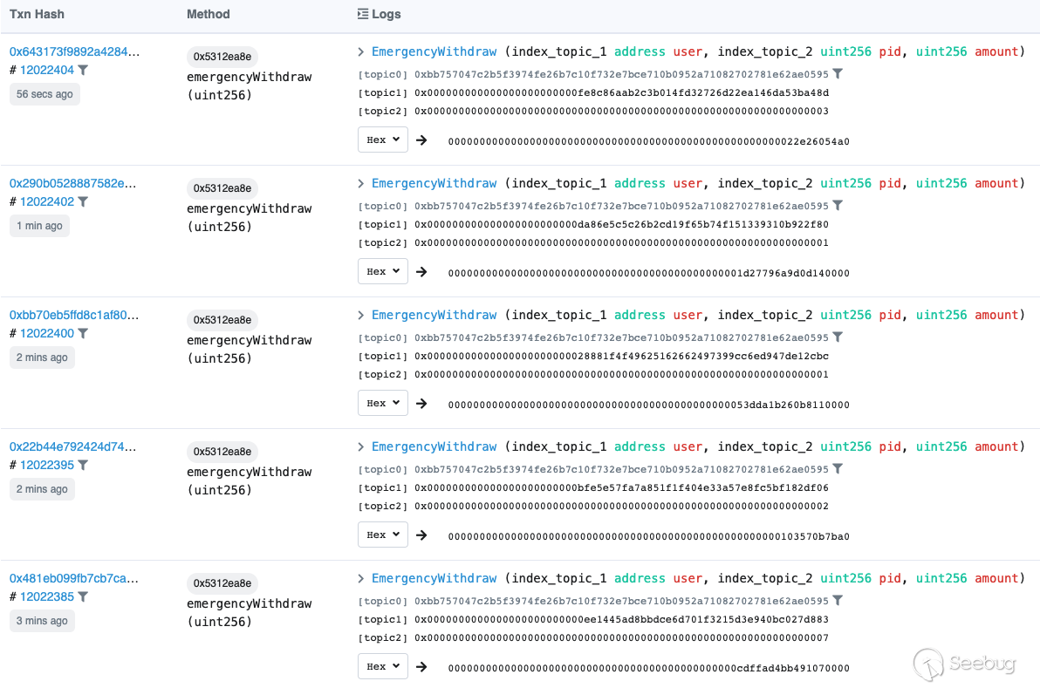
Task: Click the '56 secs ago' age badge
Action: point(44,94)
